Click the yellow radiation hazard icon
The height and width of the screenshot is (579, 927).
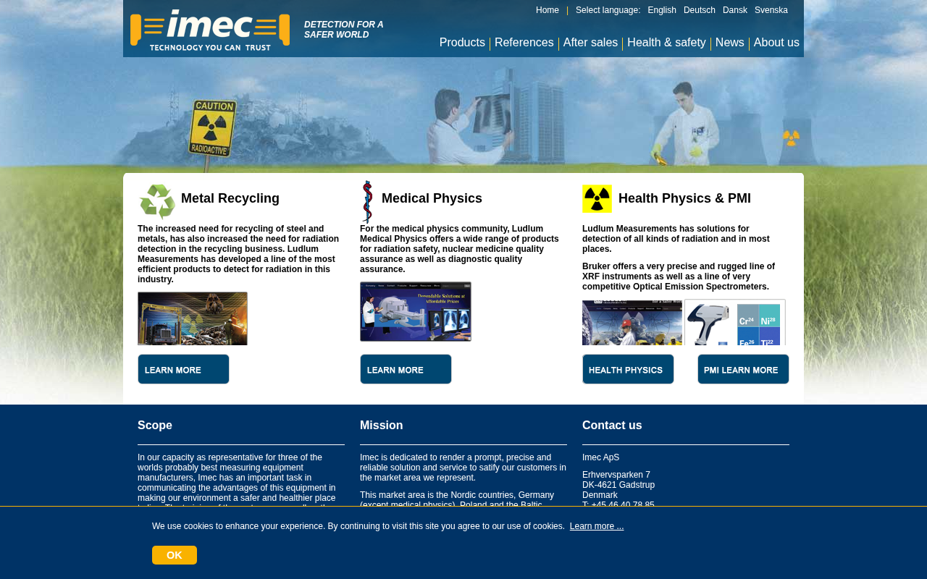(x=597, y=198)
